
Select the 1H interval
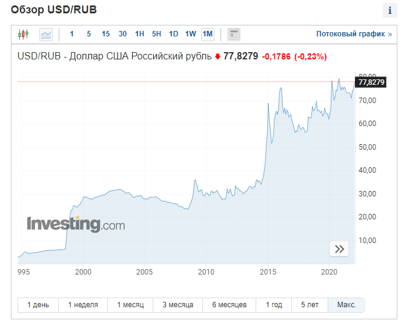(x=140, y=34)
